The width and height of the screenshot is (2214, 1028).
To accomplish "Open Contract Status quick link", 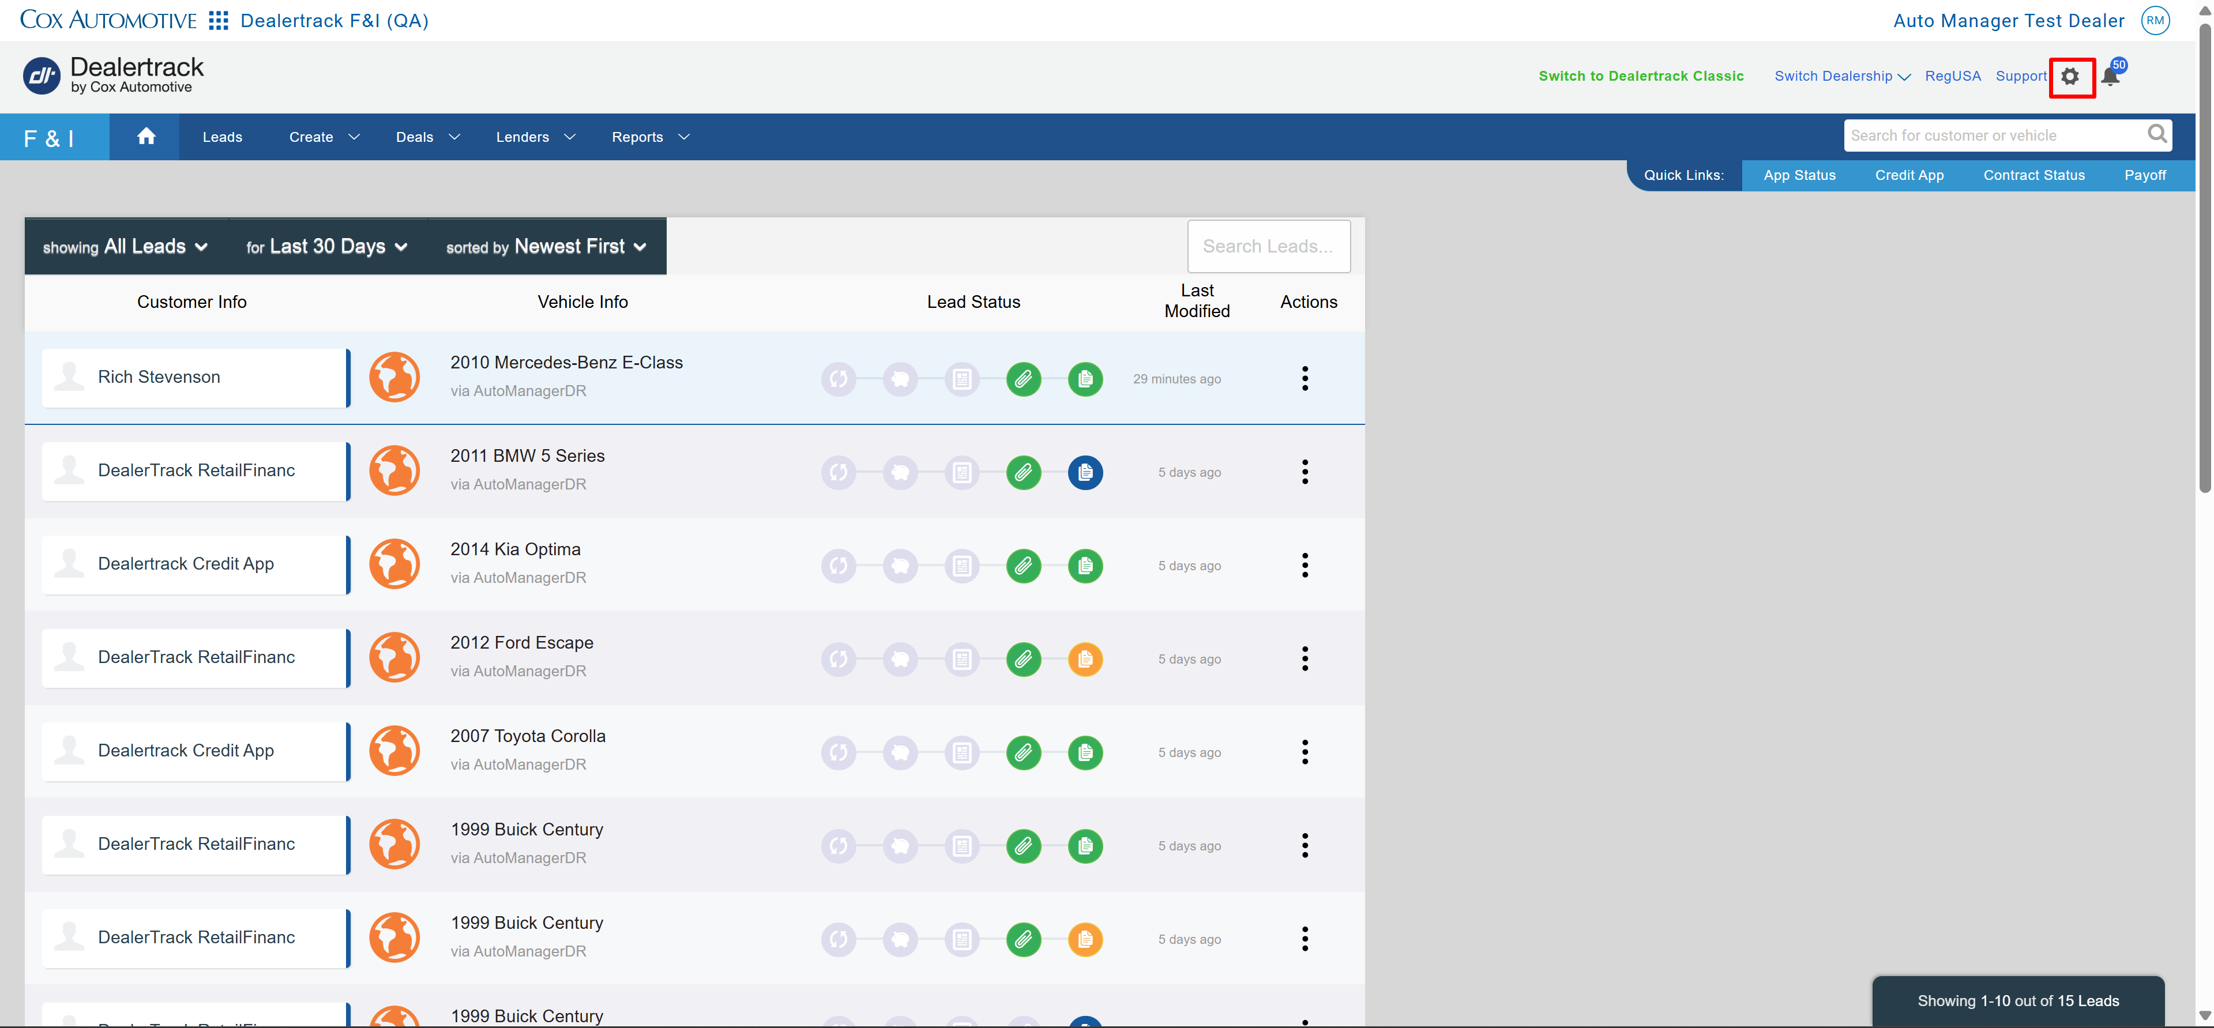I will click(2033, 175).
